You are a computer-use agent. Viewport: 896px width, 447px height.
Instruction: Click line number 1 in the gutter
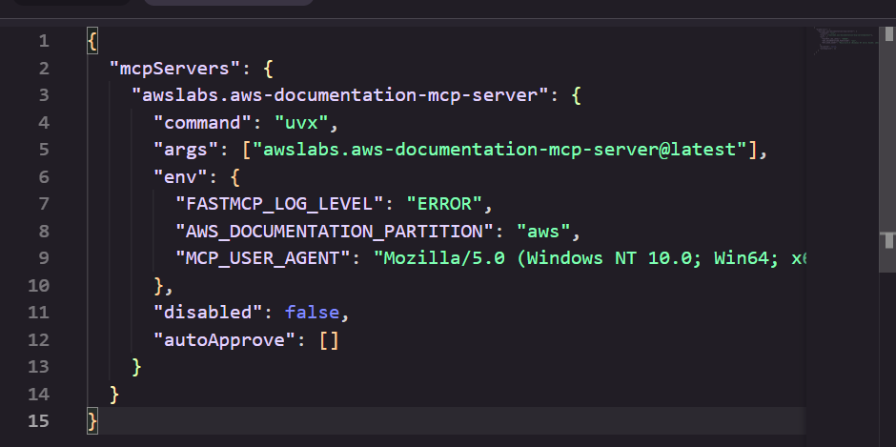[42, 41]
